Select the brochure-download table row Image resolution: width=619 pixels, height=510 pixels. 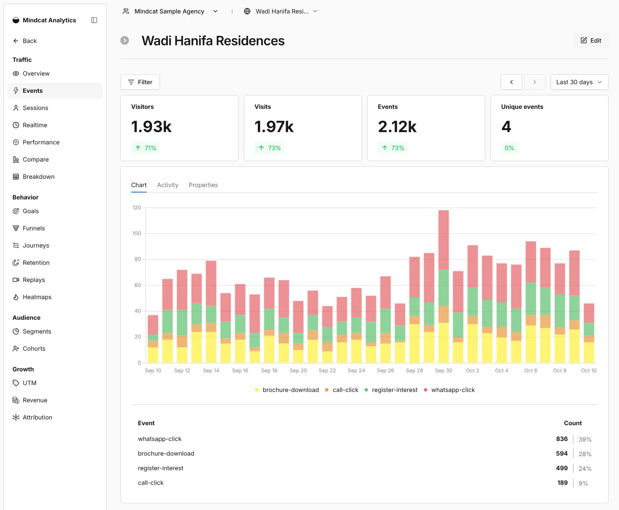click(364, 454)
